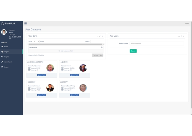This screenshot has width=192, height=136.
Task: Click the Previous pagination button
Action: point(95,55)
